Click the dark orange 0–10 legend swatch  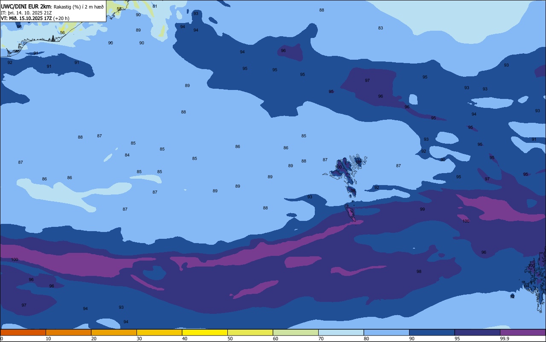click(x=23, y=332)
